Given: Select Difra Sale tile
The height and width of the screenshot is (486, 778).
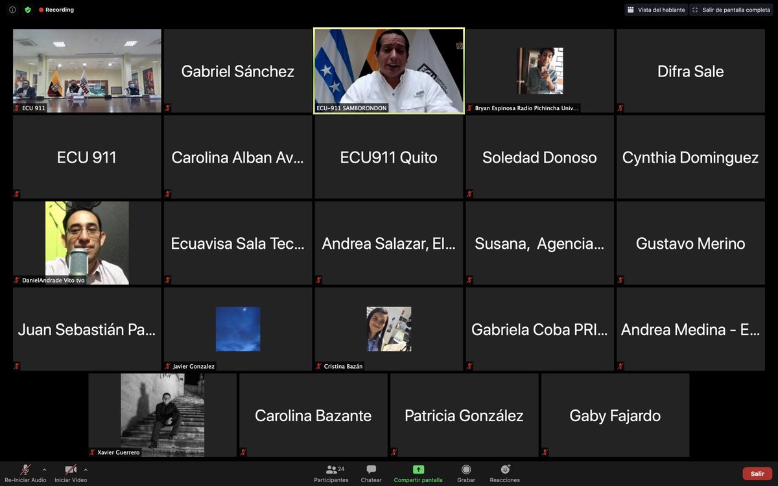Looking at the screenshot, I should (690, 71).
